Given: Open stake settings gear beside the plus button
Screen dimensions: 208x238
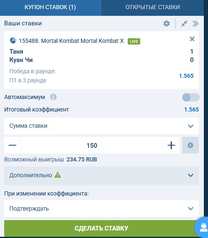Looking at the screenshot, I should tap(191, 145).
